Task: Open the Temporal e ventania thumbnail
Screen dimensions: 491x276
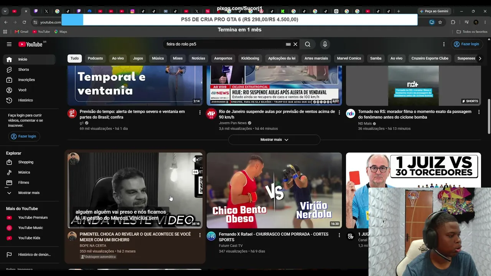Action: (x=135, y=85)
